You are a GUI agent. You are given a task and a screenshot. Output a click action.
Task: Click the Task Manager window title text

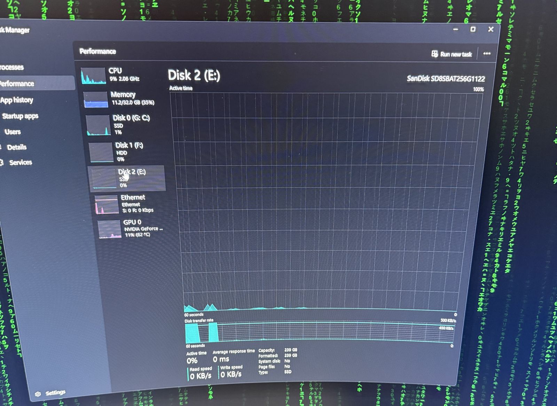(x=15, y=30)
